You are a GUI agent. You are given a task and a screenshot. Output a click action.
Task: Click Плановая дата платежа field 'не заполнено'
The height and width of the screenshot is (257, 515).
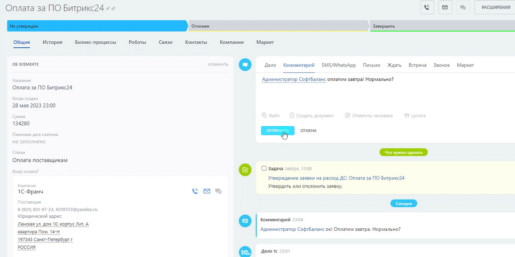coord(29,142)
